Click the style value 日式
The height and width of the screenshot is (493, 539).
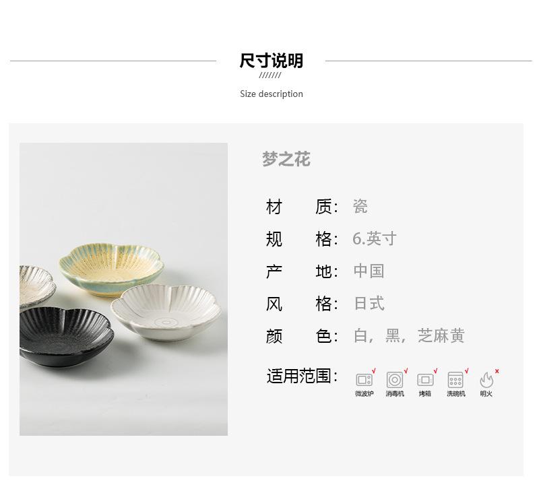(x=369, y=303)
